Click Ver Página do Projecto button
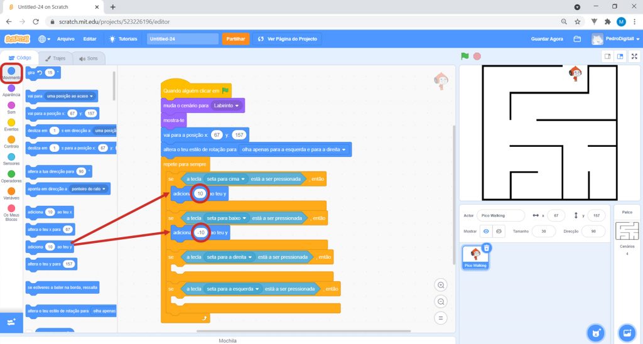This screenshot has width=643, height=344. [x=288, y=39]
